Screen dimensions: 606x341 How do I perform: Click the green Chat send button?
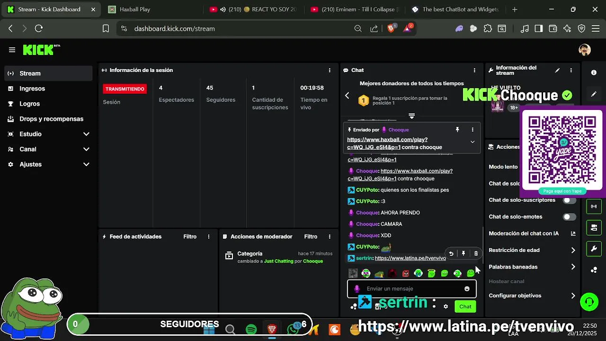pyautogui.click(x=465, y=306)
